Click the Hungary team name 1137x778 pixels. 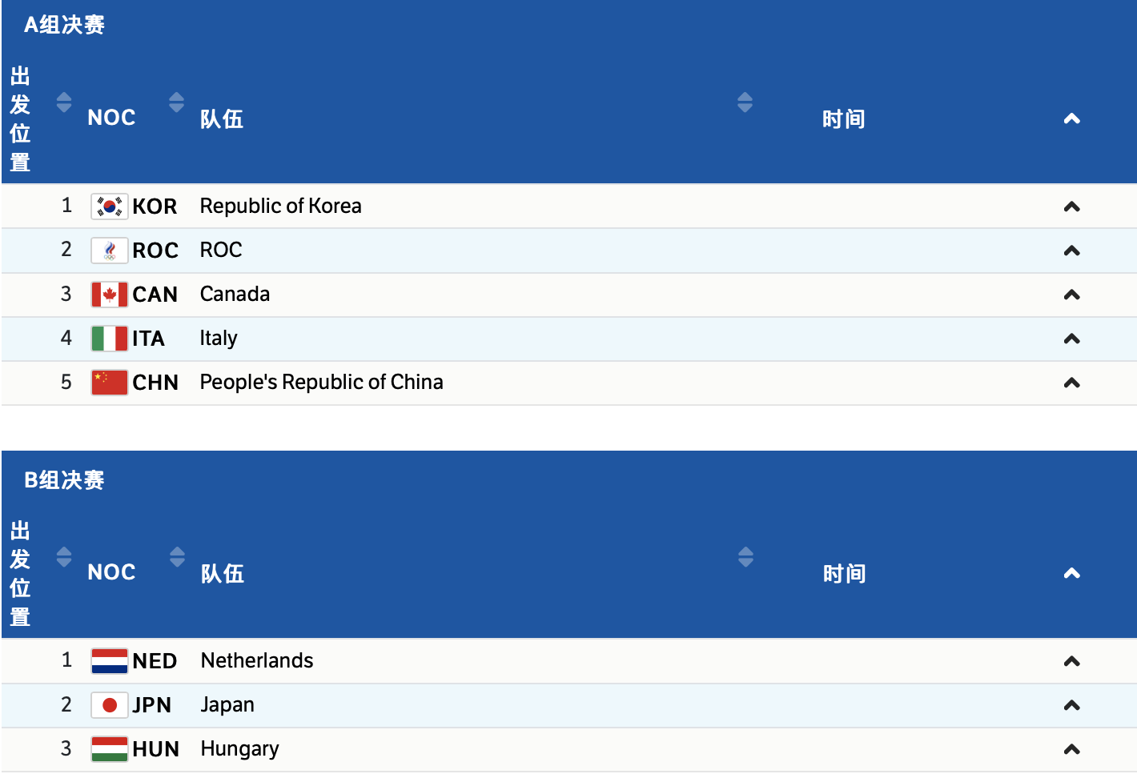tap(239, 749)
